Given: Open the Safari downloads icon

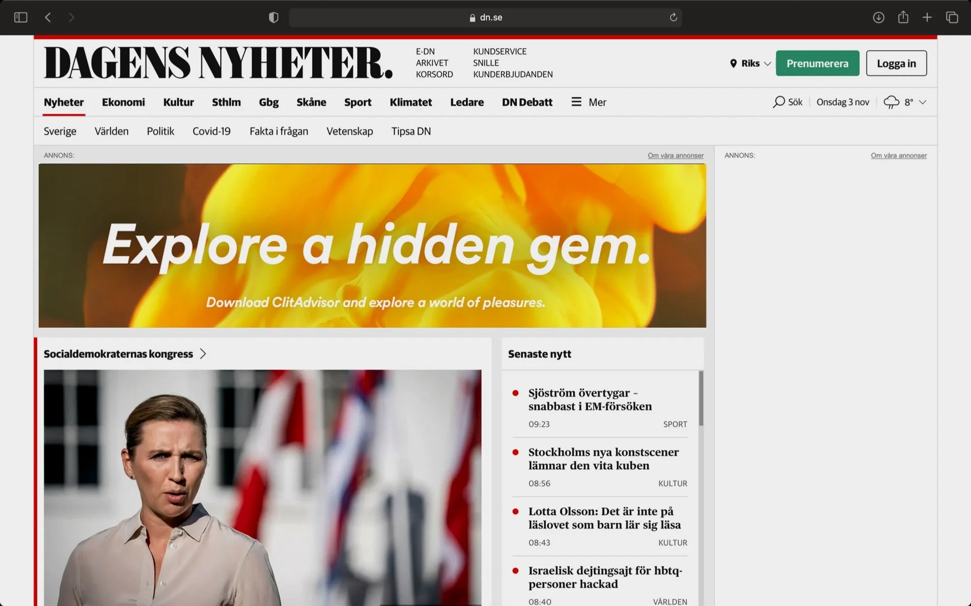Looking at the screenshot, I should coord(878,17).
